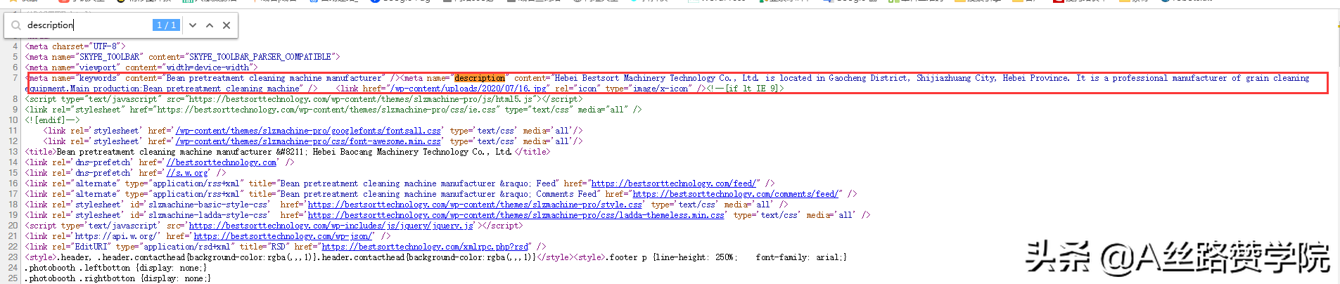Open the xmlrpc.php?rsd link

(x=425, y=247)
